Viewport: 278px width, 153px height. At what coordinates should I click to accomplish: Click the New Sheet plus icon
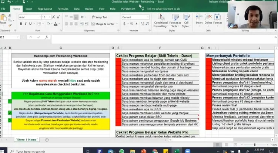click(47, 140)
